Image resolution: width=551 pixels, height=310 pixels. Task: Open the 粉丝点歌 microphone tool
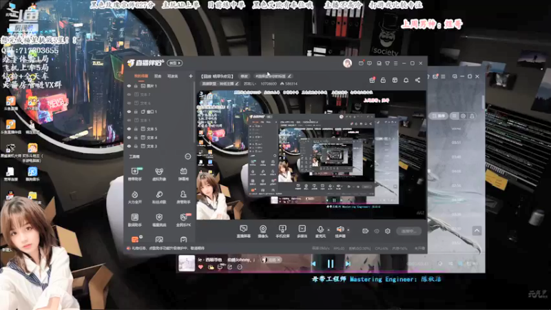pyautogui.click(x=159, y=197)
